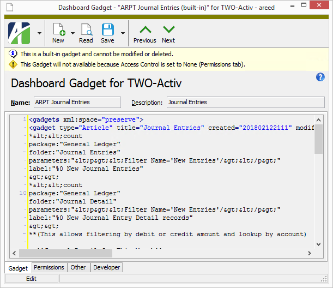
Task: Focus the Description field Journal Entries
Action: 245,102
